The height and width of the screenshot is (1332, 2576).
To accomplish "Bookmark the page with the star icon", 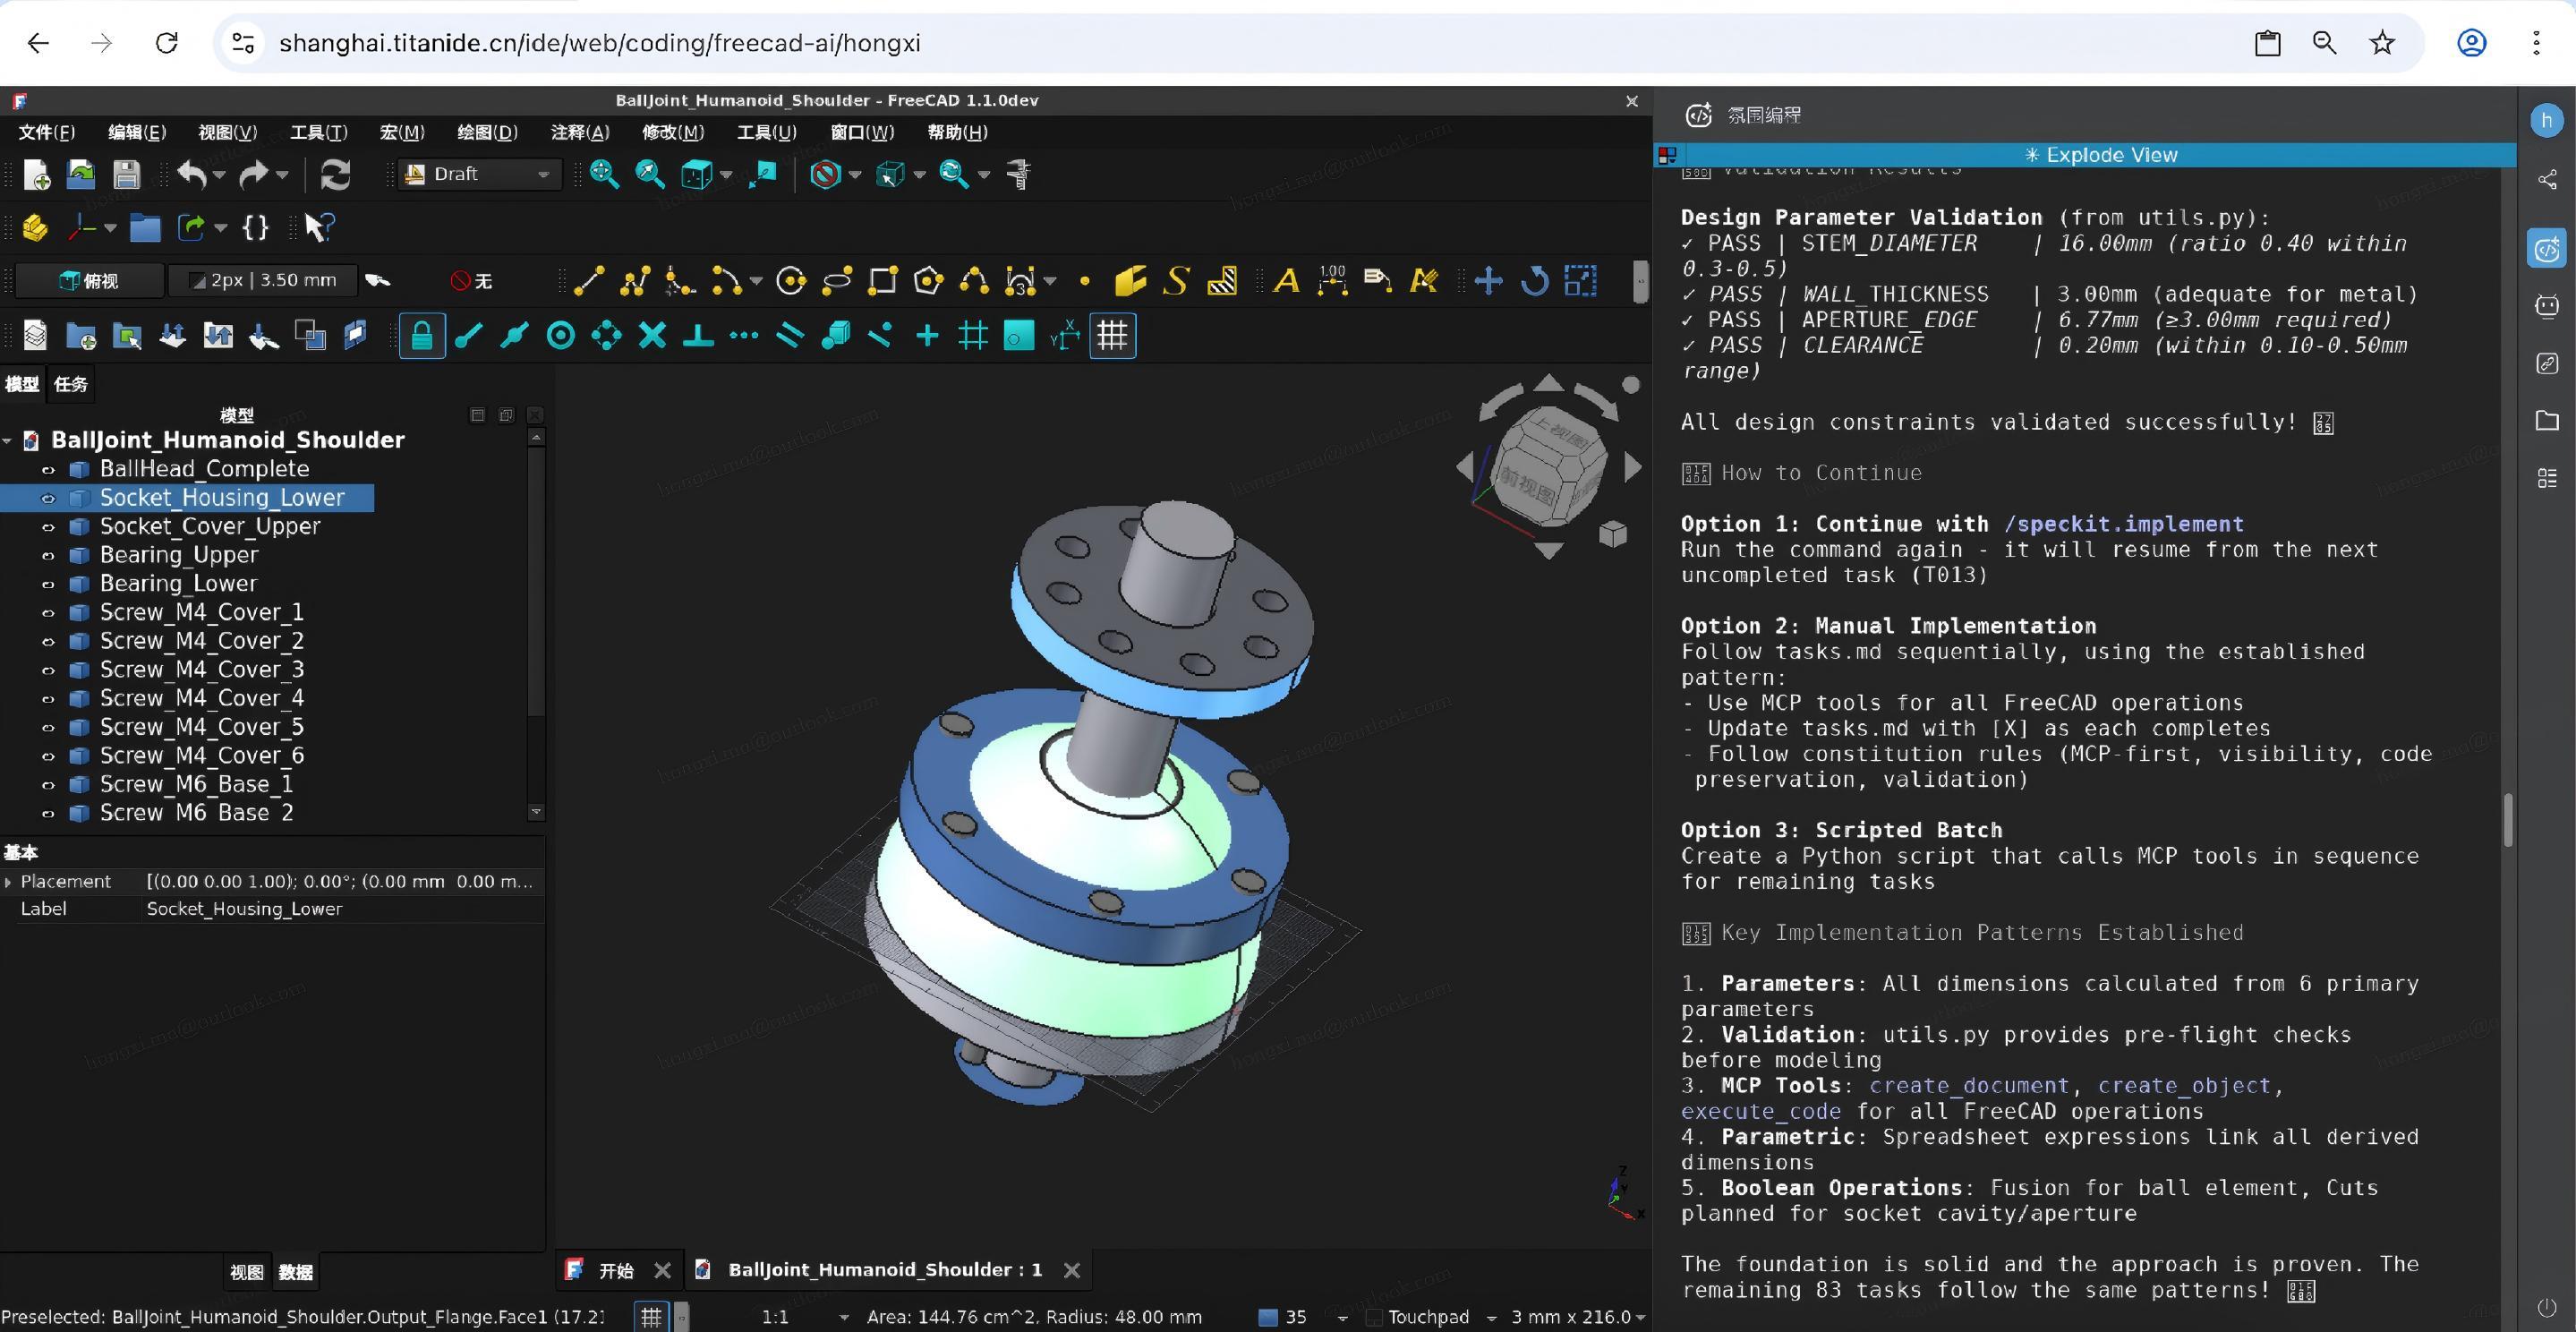I will pos(2383,43).
